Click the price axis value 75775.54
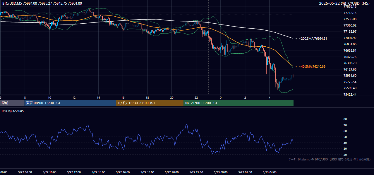This screenshot has height=175, width=374. (350, 82)
